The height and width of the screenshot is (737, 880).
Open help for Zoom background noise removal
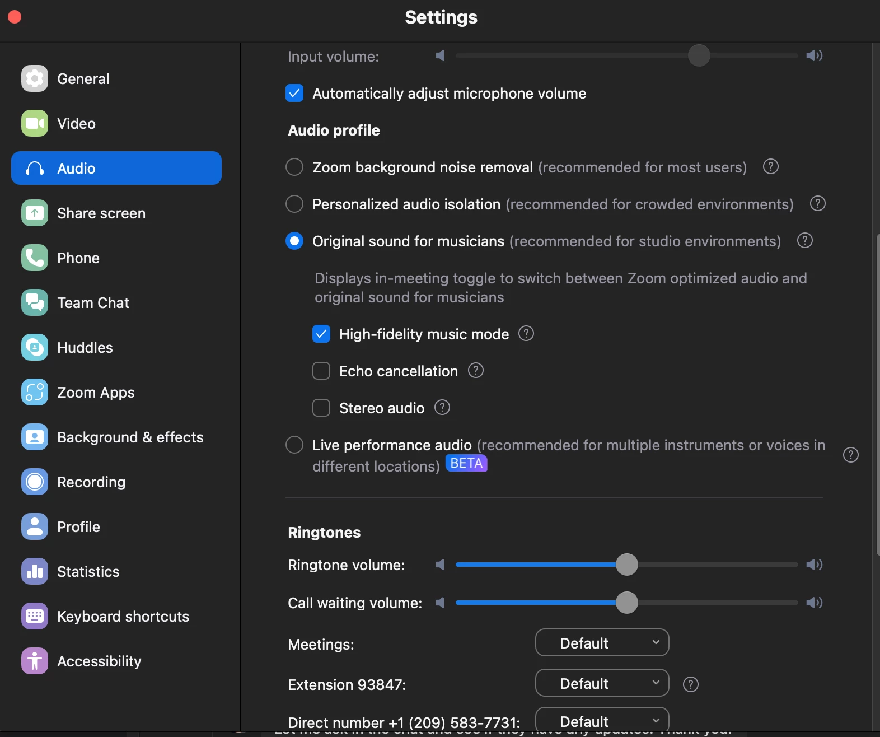click(x=771, y=166)
